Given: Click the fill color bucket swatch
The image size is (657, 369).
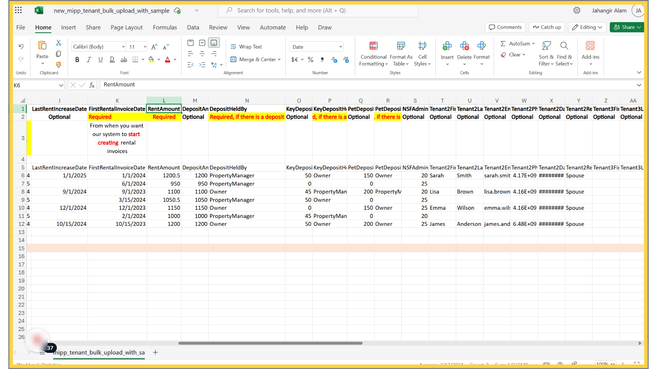Looking at the screenshot, I should tap(151, 60).
